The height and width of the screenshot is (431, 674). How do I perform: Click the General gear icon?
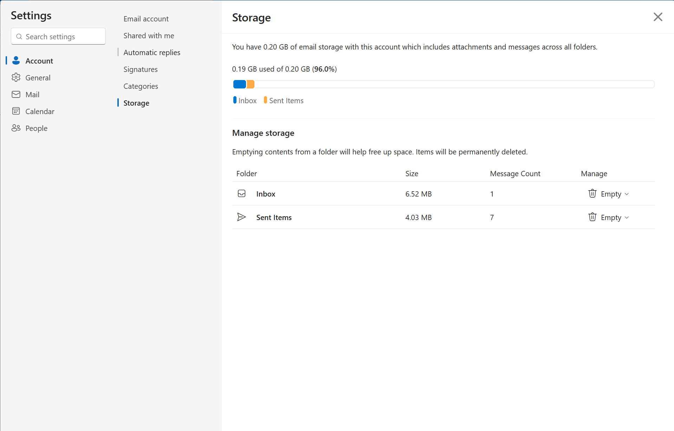[x=16, y=78]
